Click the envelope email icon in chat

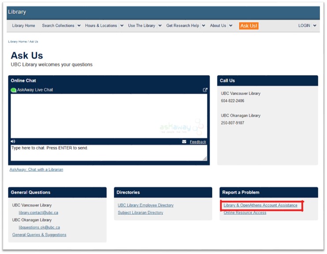point(184,142)
